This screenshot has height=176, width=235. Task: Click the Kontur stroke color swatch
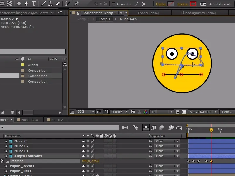tap(193, 4)
